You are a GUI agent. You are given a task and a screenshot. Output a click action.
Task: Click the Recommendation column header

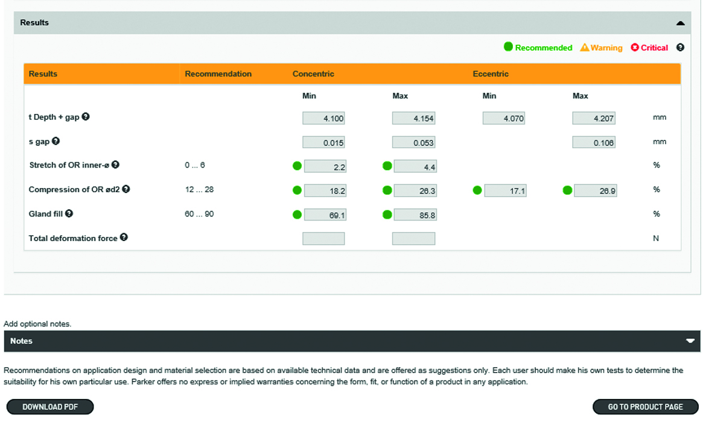218,74
